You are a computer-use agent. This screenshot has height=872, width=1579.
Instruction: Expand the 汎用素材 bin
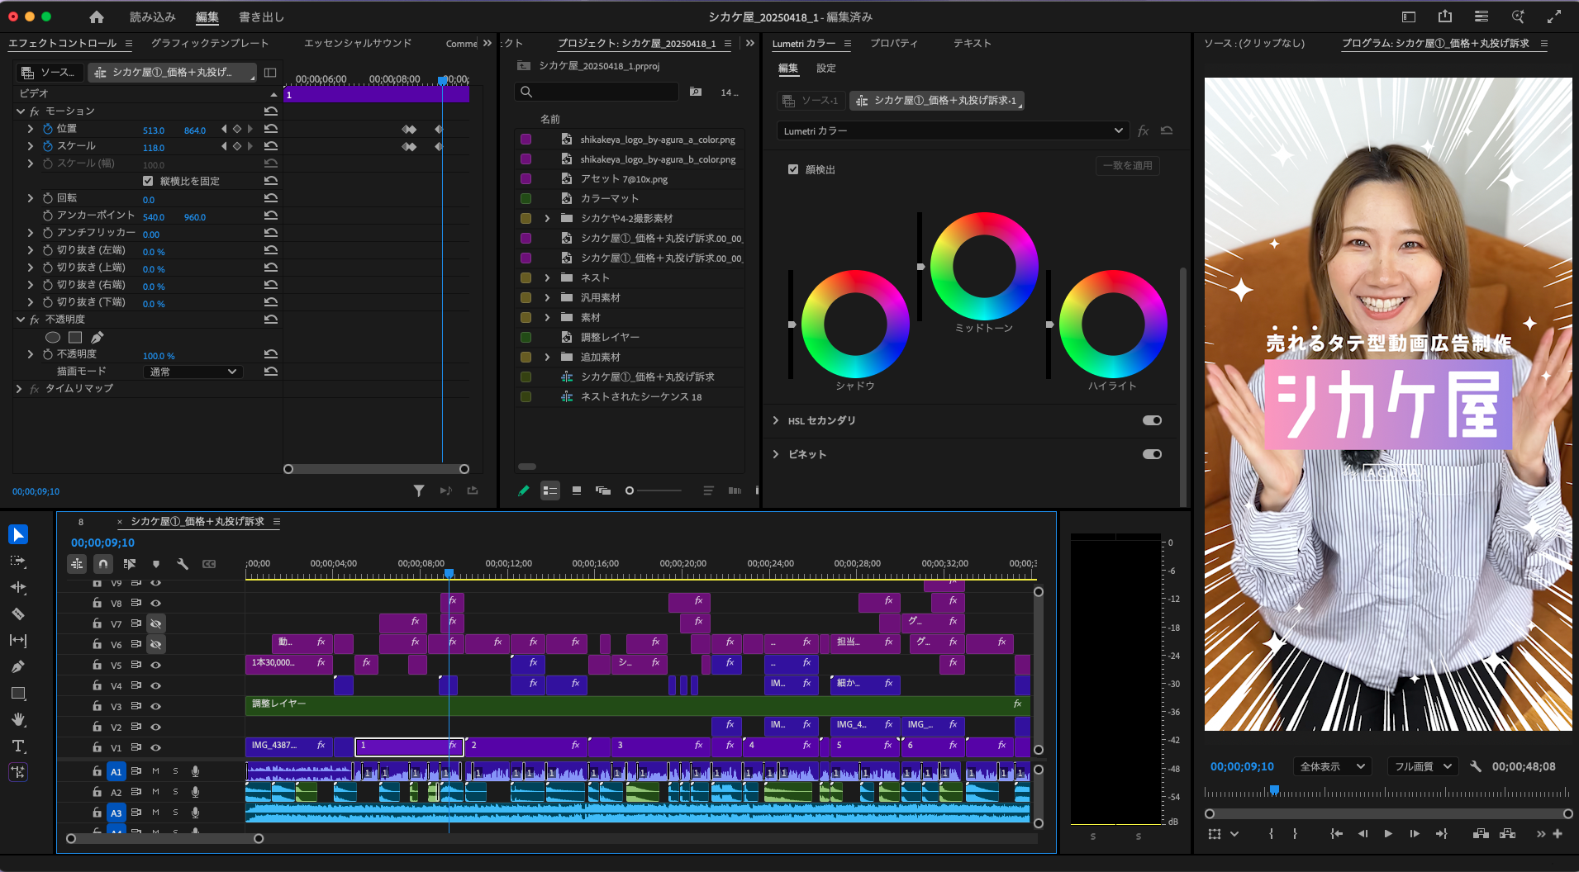(547, 297)
